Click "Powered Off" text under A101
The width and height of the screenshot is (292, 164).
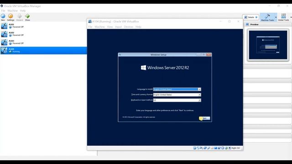[18, 27]
